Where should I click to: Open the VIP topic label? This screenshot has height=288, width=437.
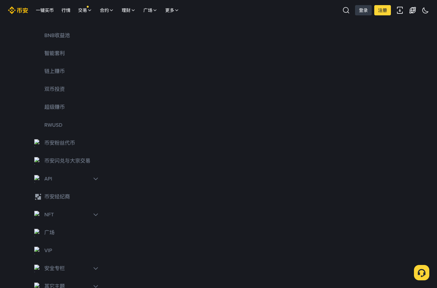48,250
